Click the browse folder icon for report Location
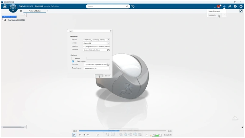The height and width of the screenshot is (138, 245). click(x=108, y=65)
